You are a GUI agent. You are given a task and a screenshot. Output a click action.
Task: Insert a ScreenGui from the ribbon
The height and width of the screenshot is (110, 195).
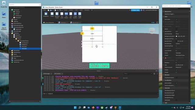(46, 15)
